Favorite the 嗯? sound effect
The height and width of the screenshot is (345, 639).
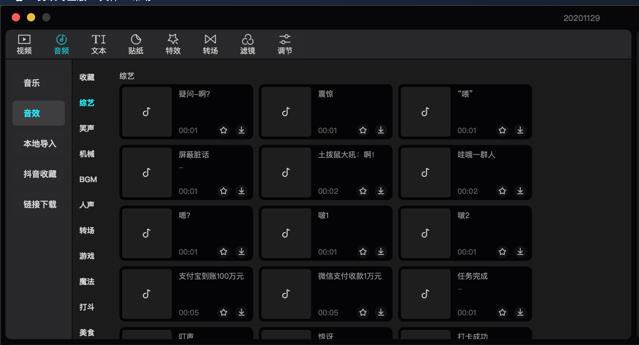click(x=224, y=252)
